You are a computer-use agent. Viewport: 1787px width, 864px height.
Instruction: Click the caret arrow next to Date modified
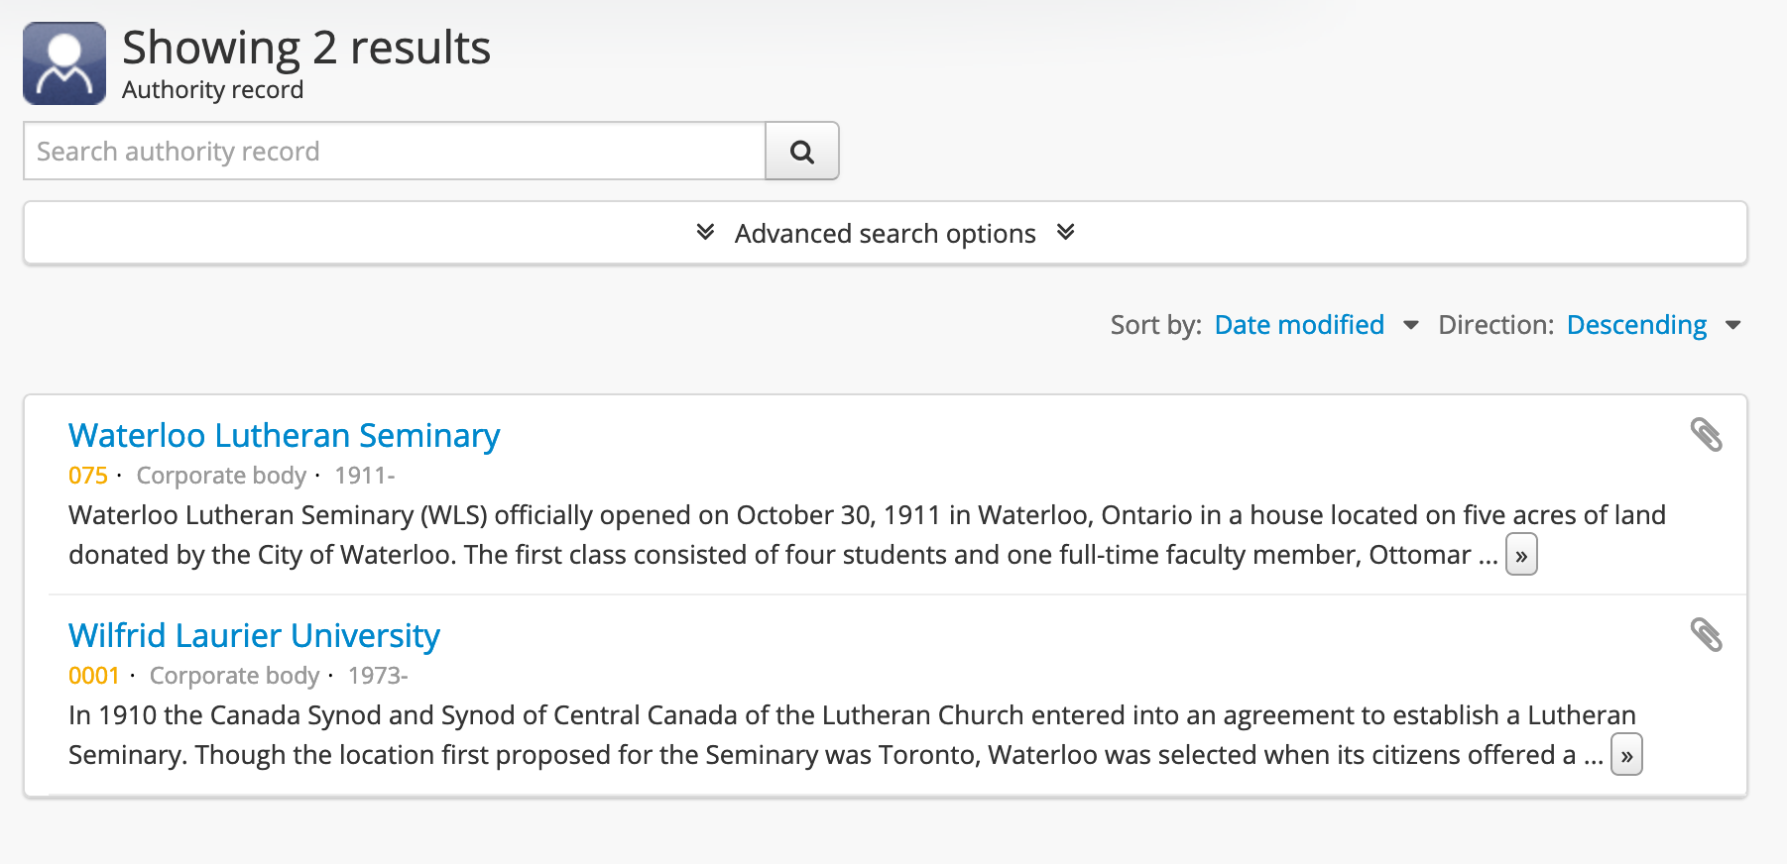point(1410,325)
